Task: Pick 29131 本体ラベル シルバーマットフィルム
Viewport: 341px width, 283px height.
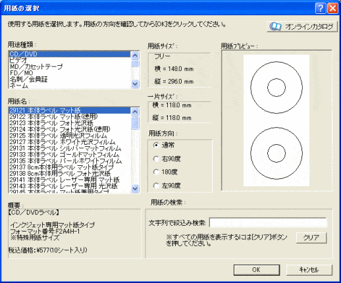Action: pos(70,148)
